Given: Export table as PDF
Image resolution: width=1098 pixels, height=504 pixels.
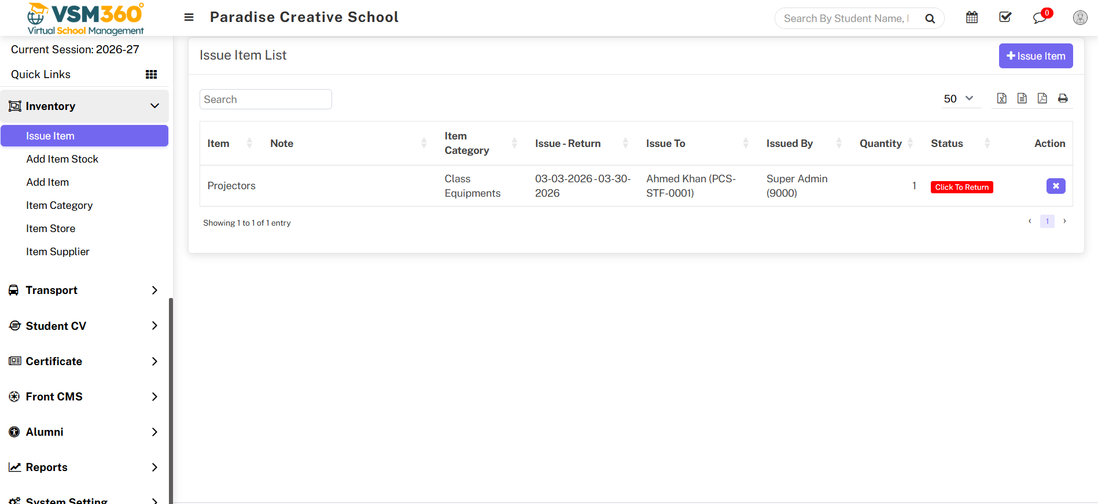Looking at the screenshot, I should pos(1042,98).
